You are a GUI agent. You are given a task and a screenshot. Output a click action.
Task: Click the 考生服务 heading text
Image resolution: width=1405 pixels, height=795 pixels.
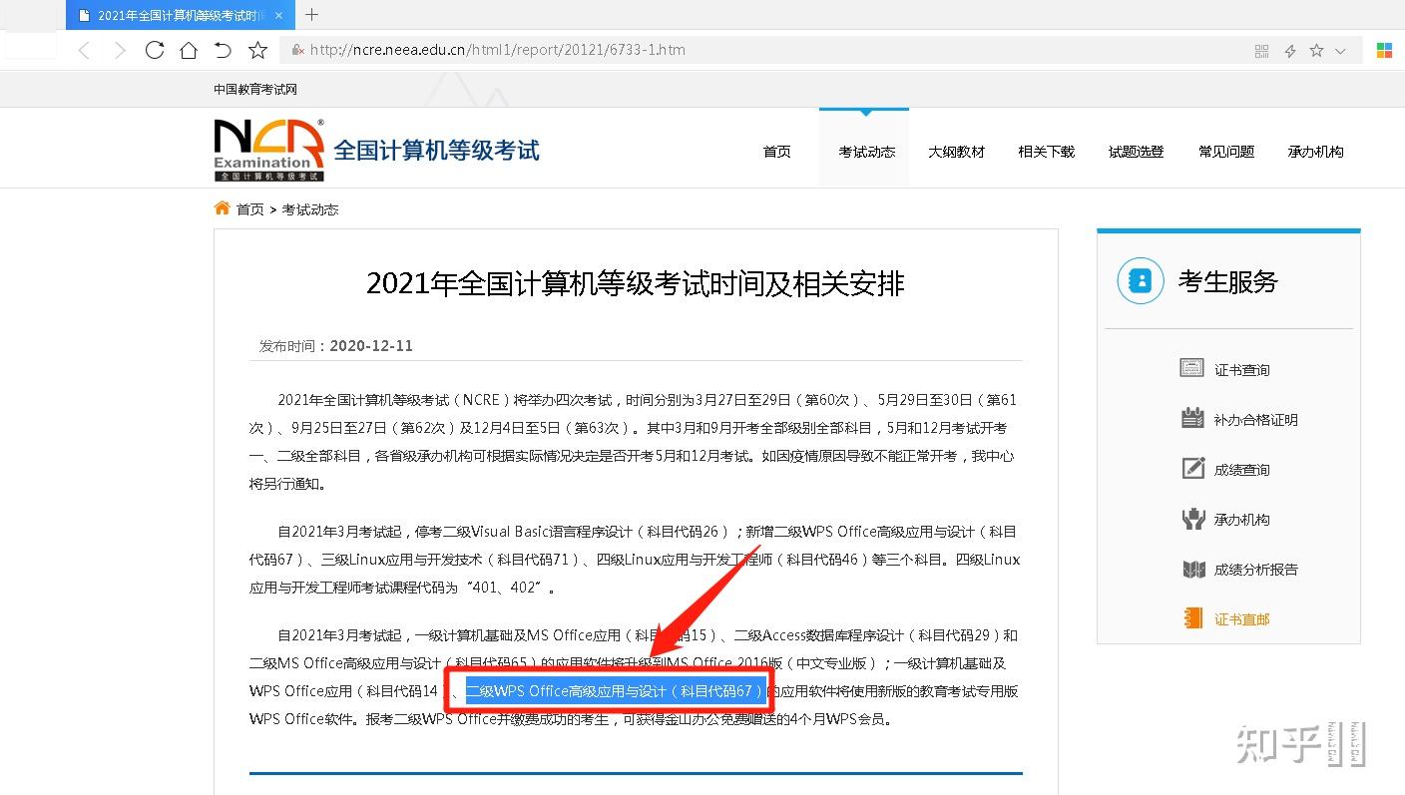tap(1227, 282)
